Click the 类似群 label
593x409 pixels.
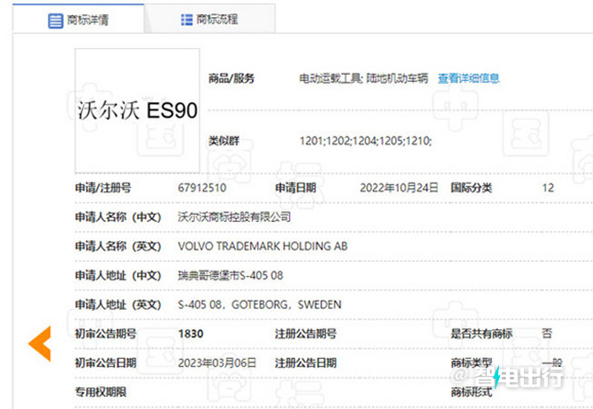224,141
